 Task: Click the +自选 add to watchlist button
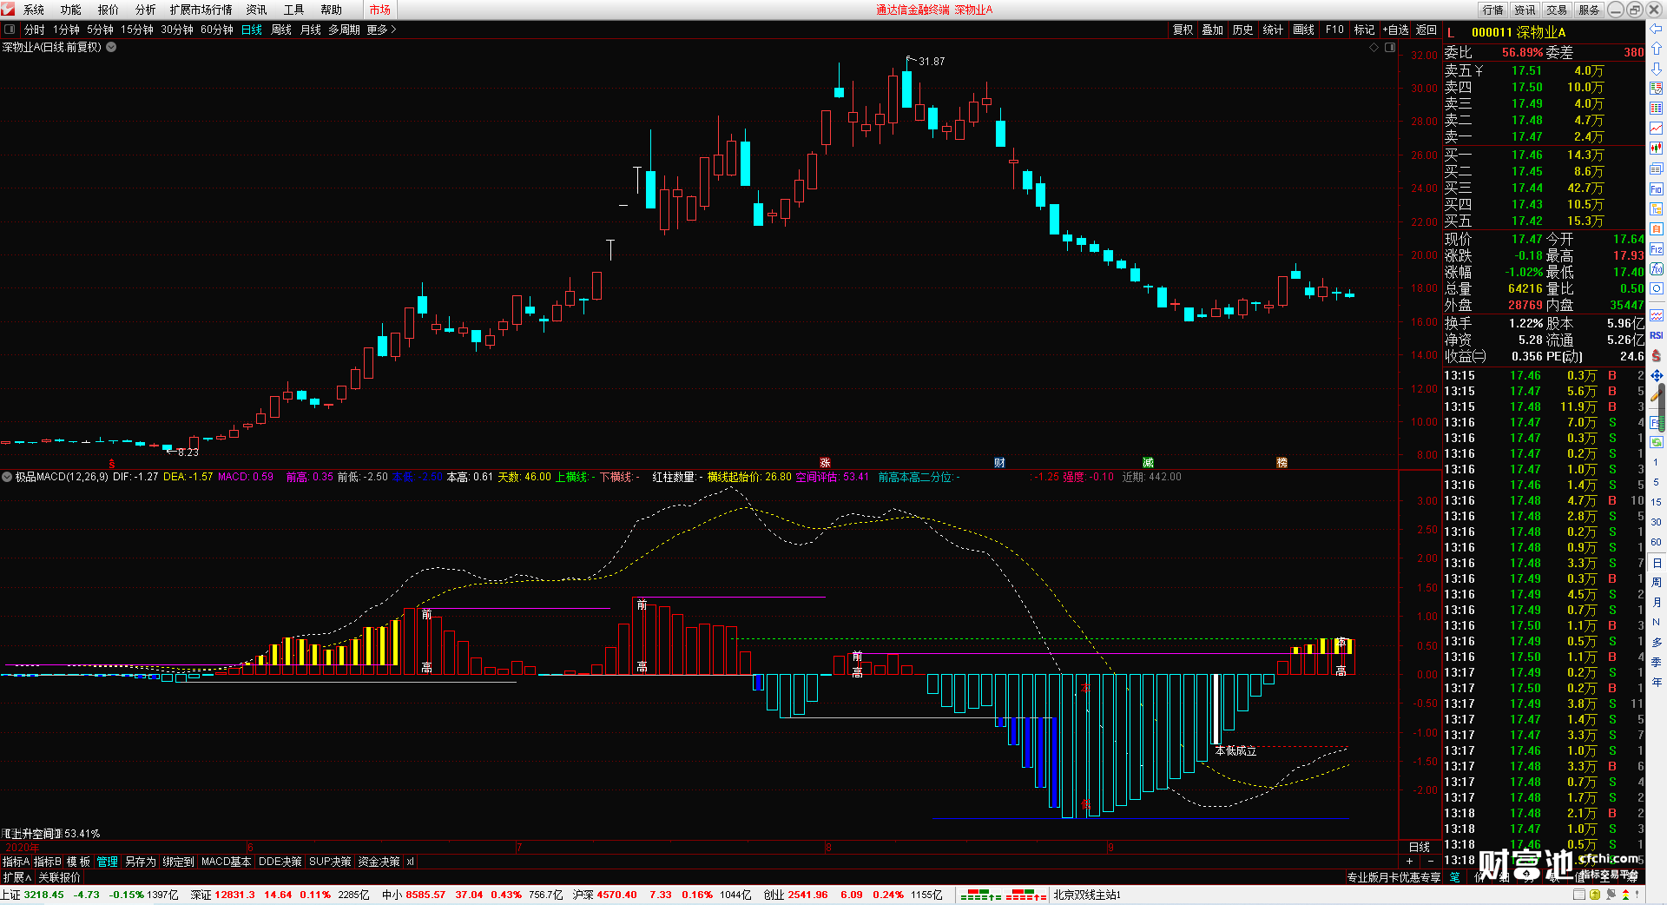point(1395,30)
